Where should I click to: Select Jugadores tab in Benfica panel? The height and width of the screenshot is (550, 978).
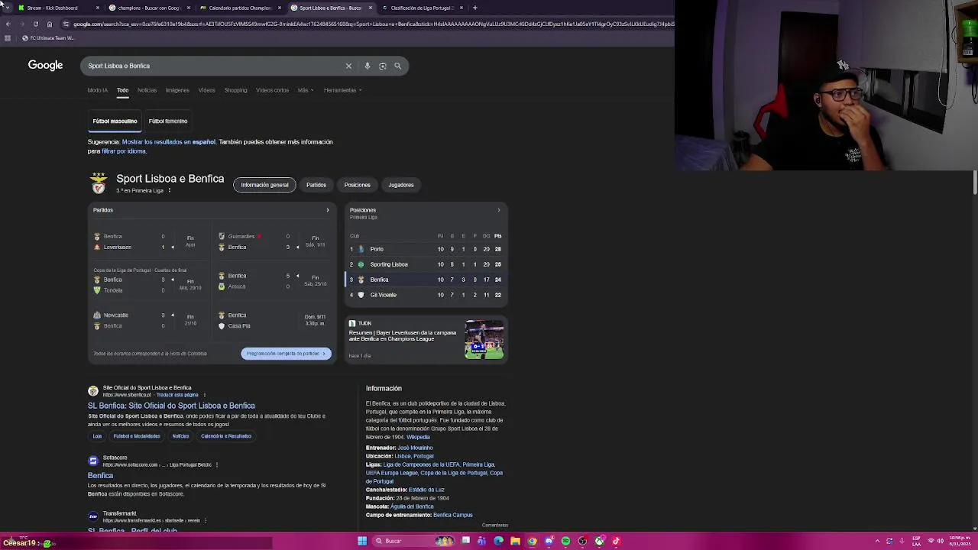point(401,185)
